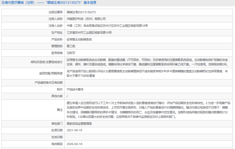Select remarks text starting 建议申请人在注册后
This screenshot has width=235, height=149.
pyautogui.click(x=148, y=110)
